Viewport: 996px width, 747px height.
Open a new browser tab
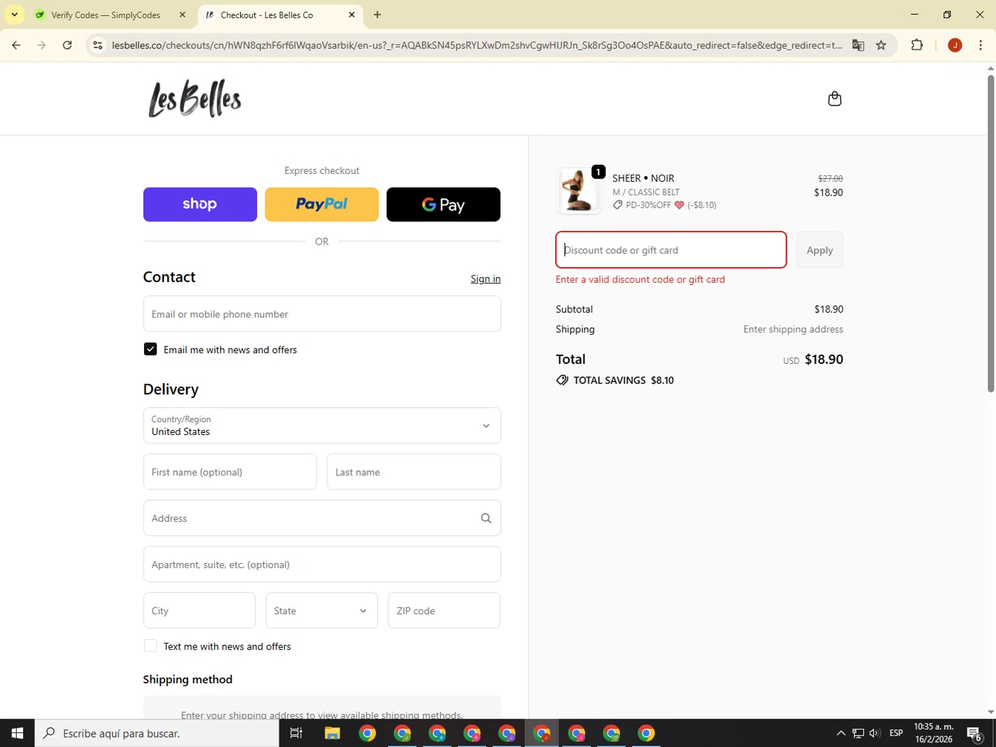pos(377,15)
